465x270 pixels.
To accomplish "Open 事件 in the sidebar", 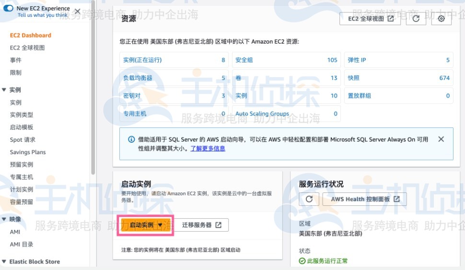I will coord(16,60).
